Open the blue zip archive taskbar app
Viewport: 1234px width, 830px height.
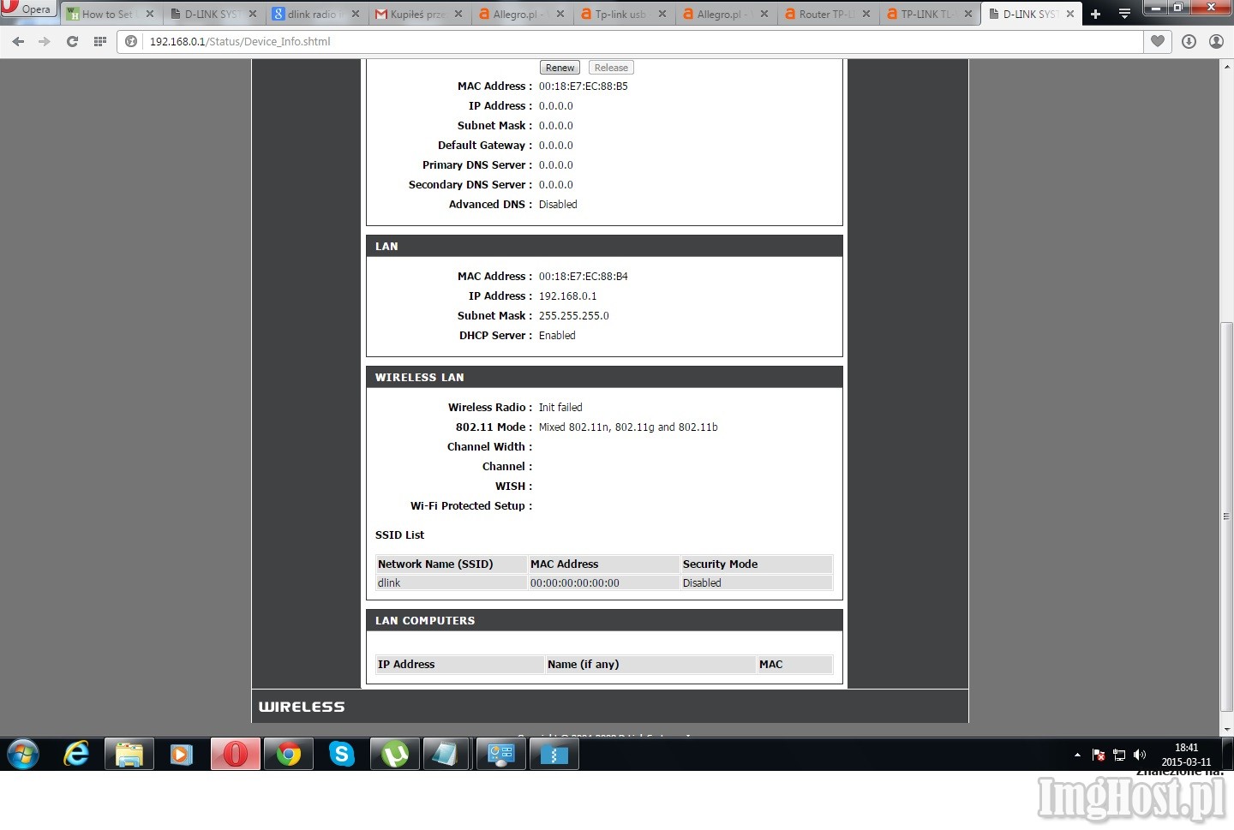pyautogui.click(x=554, y=755)
